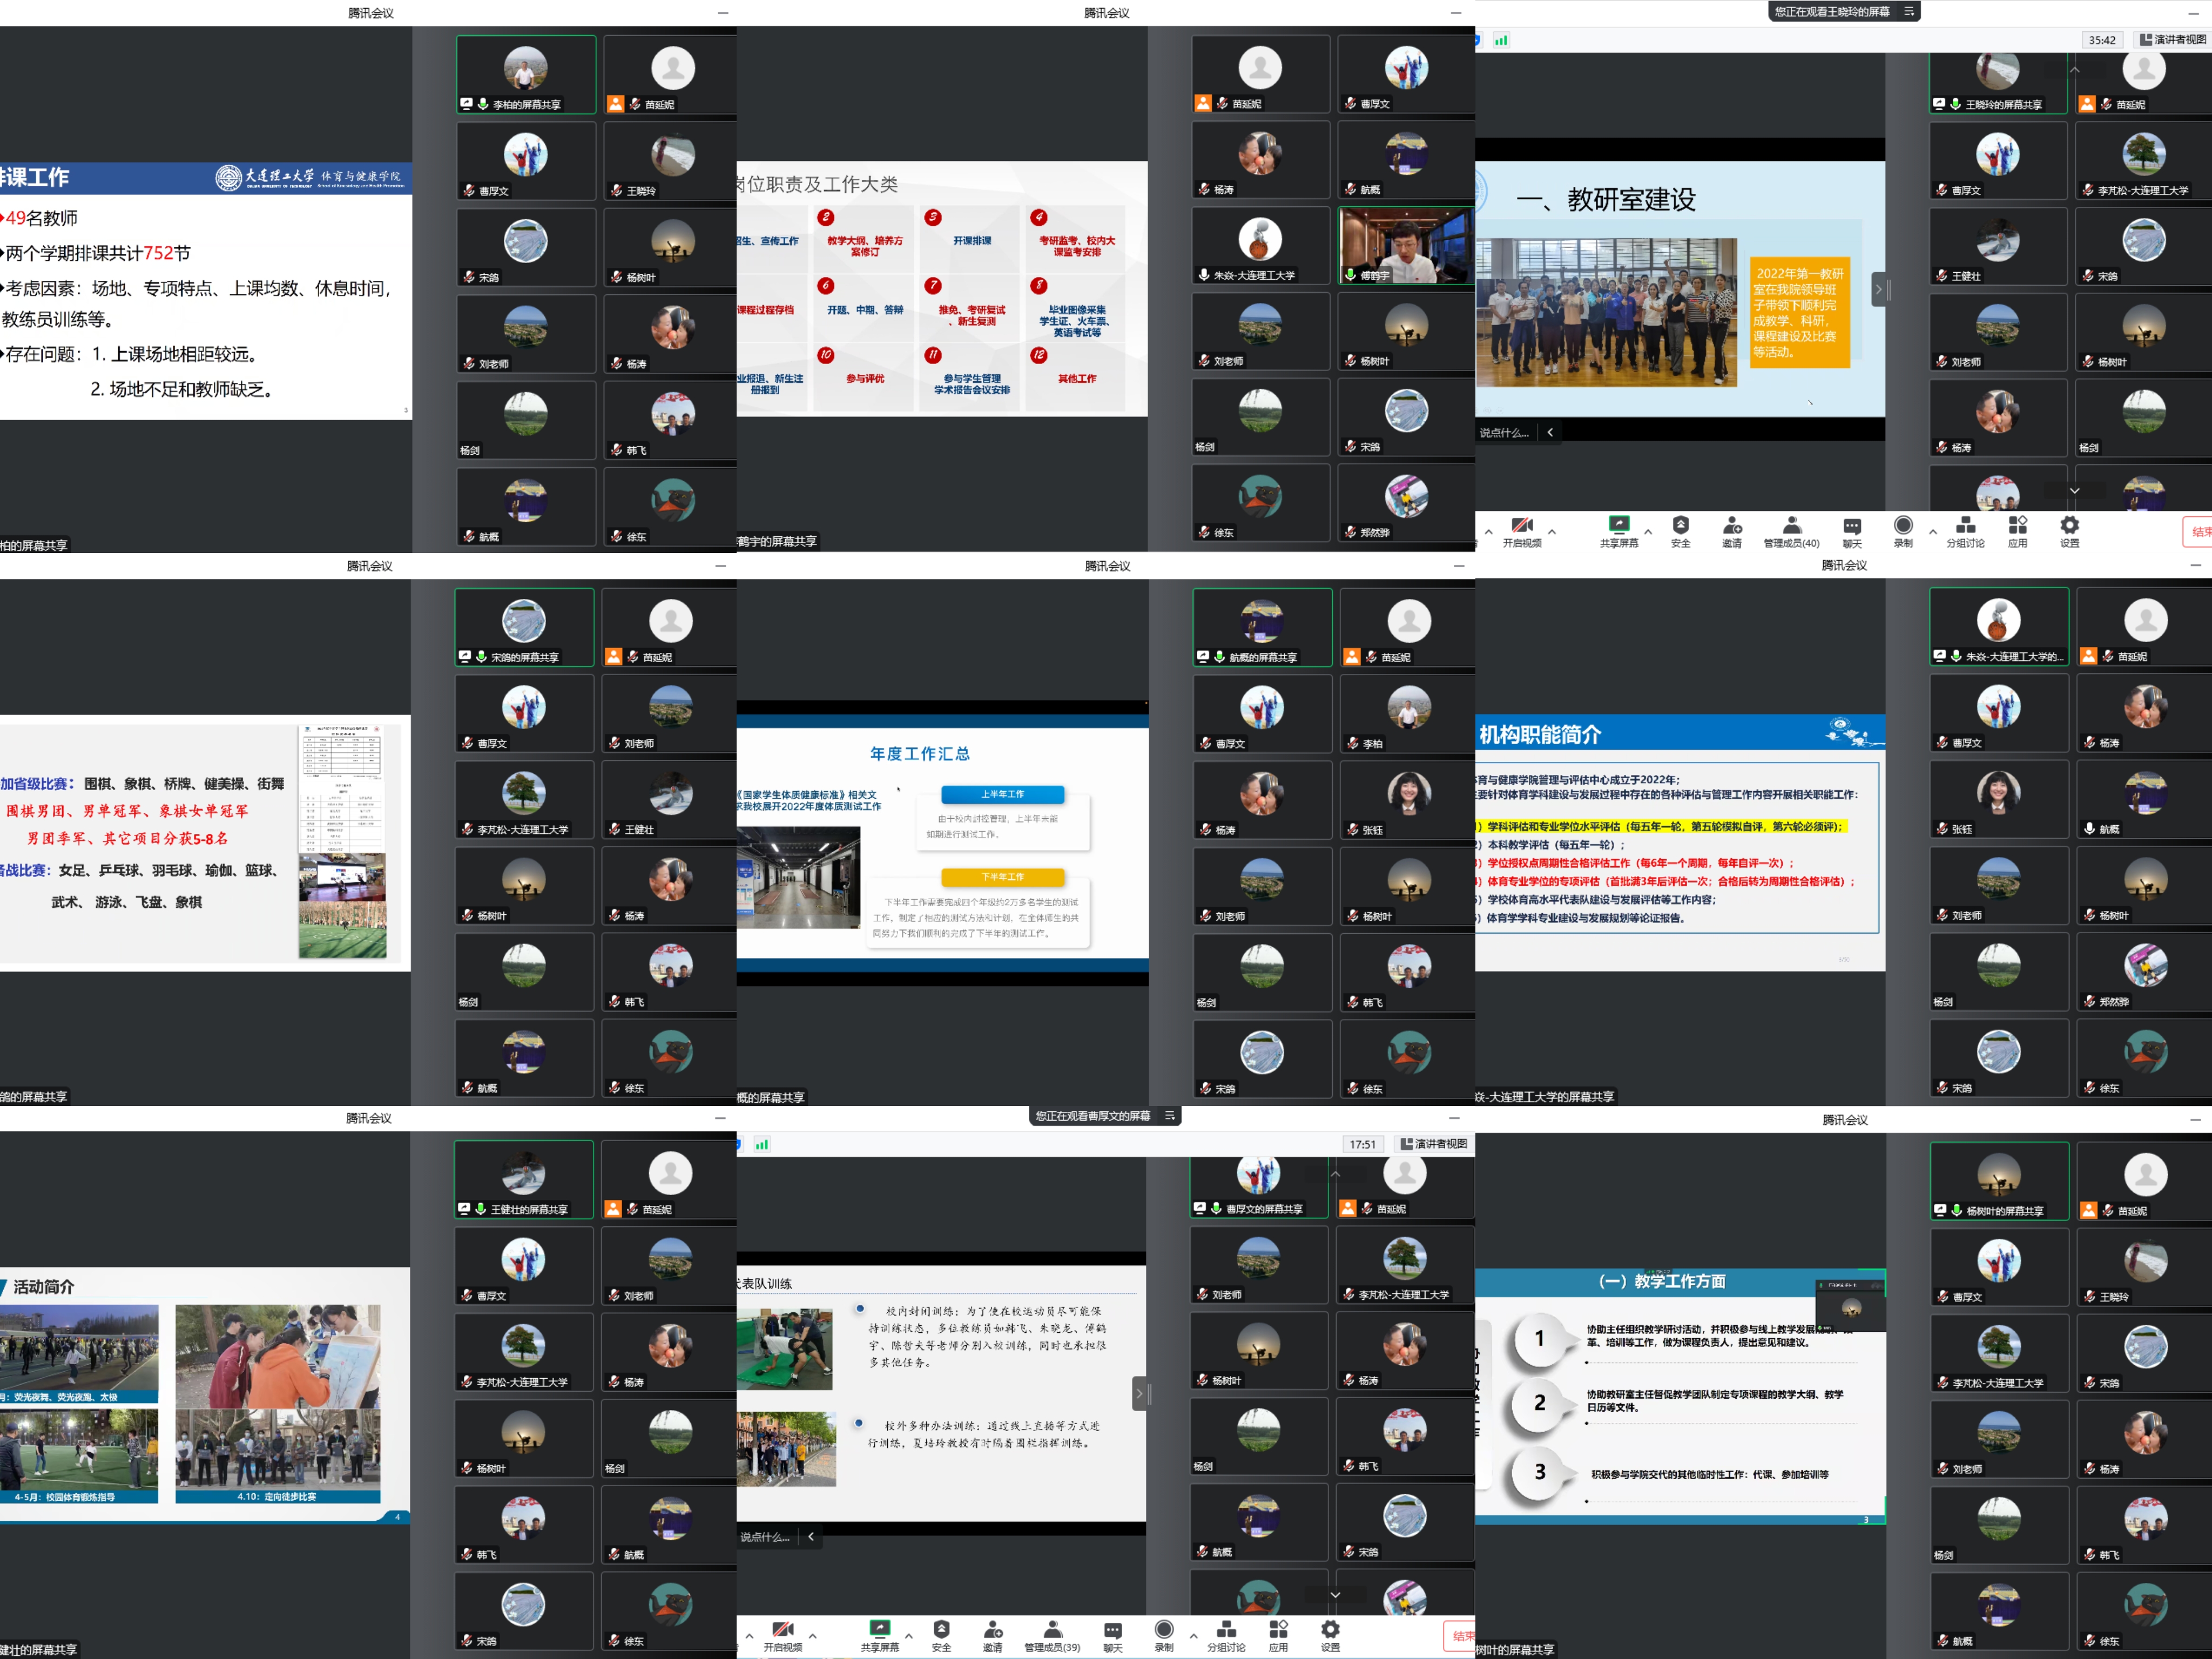The image size is (2212, 1659).
Task: Click green network signal icon in 35:42 meeting
Action: pyautogui.click(x=1501, y=40)
